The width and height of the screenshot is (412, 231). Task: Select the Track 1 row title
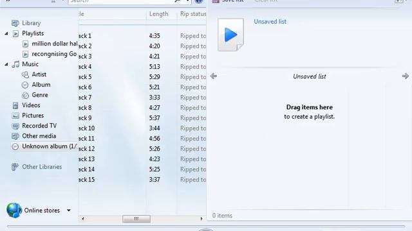pos(85,36)
